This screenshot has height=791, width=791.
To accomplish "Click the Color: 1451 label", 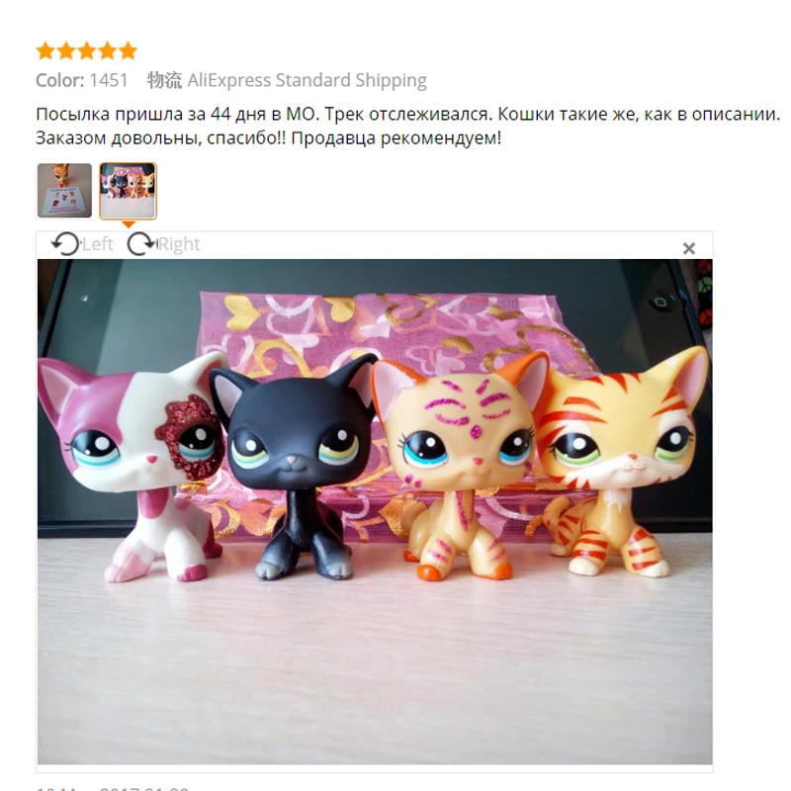I will tap(82, 80).
